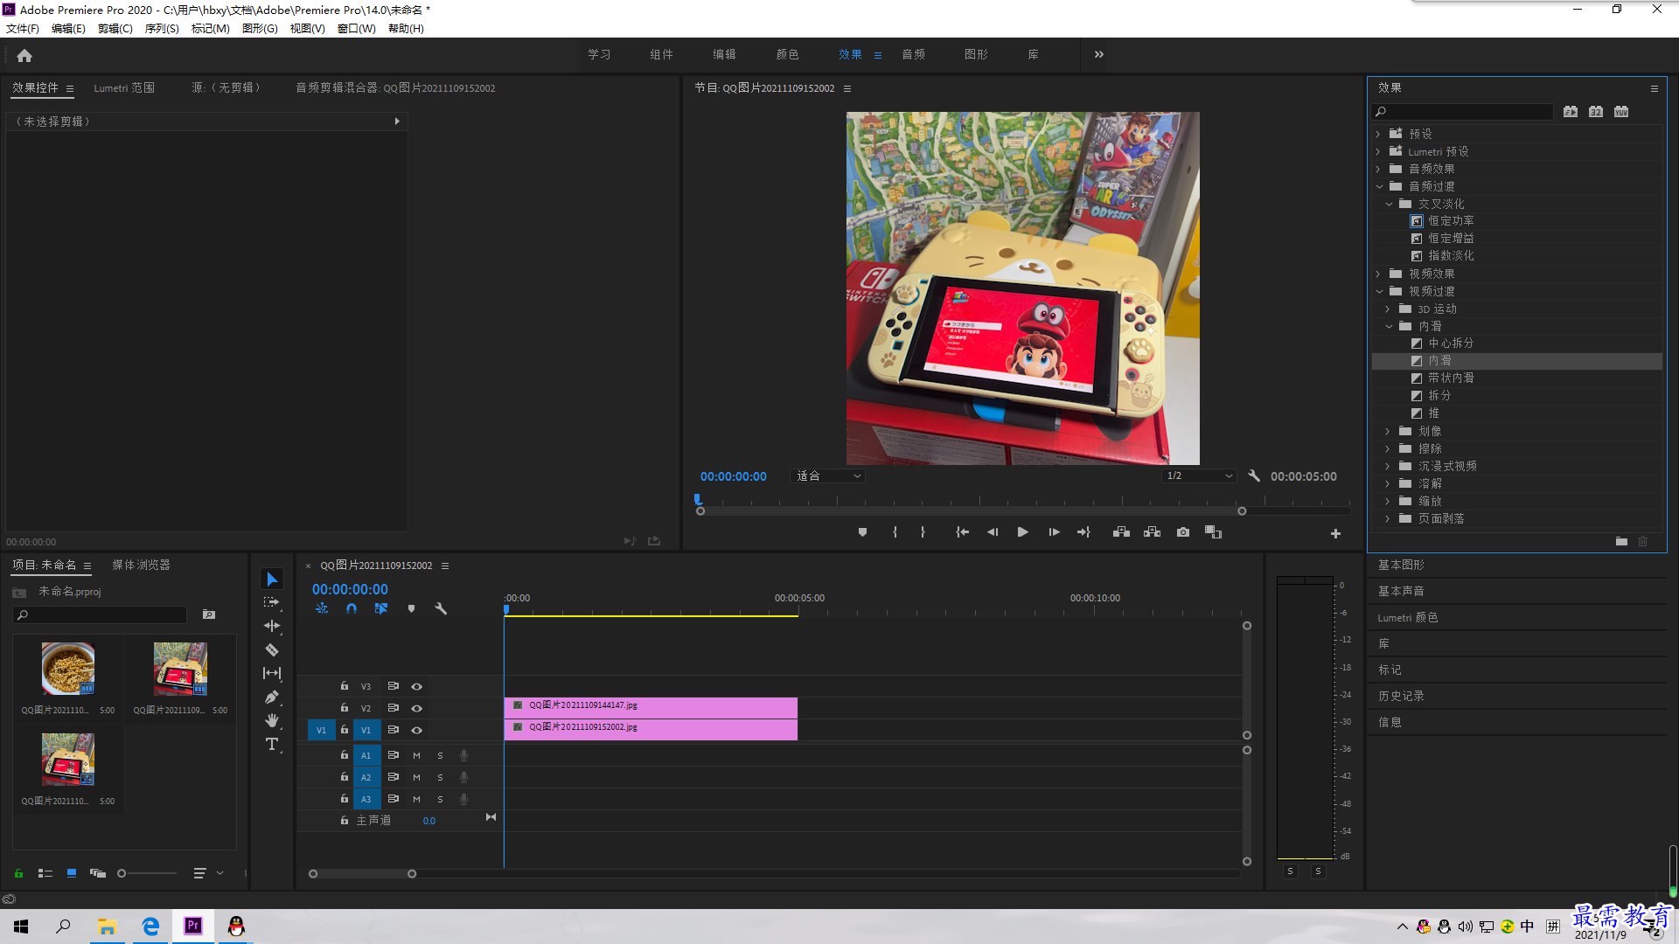Screen dimensions: 1679x944
Task: Click the Comparison View icon
Action: 1213,532
